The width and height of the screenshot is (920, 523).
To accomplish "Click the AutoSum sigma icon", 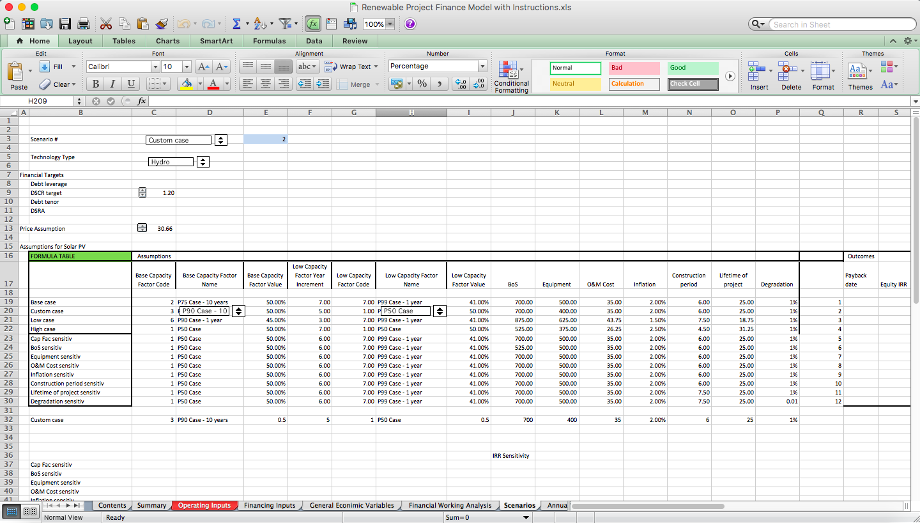I will click(236, 24).
